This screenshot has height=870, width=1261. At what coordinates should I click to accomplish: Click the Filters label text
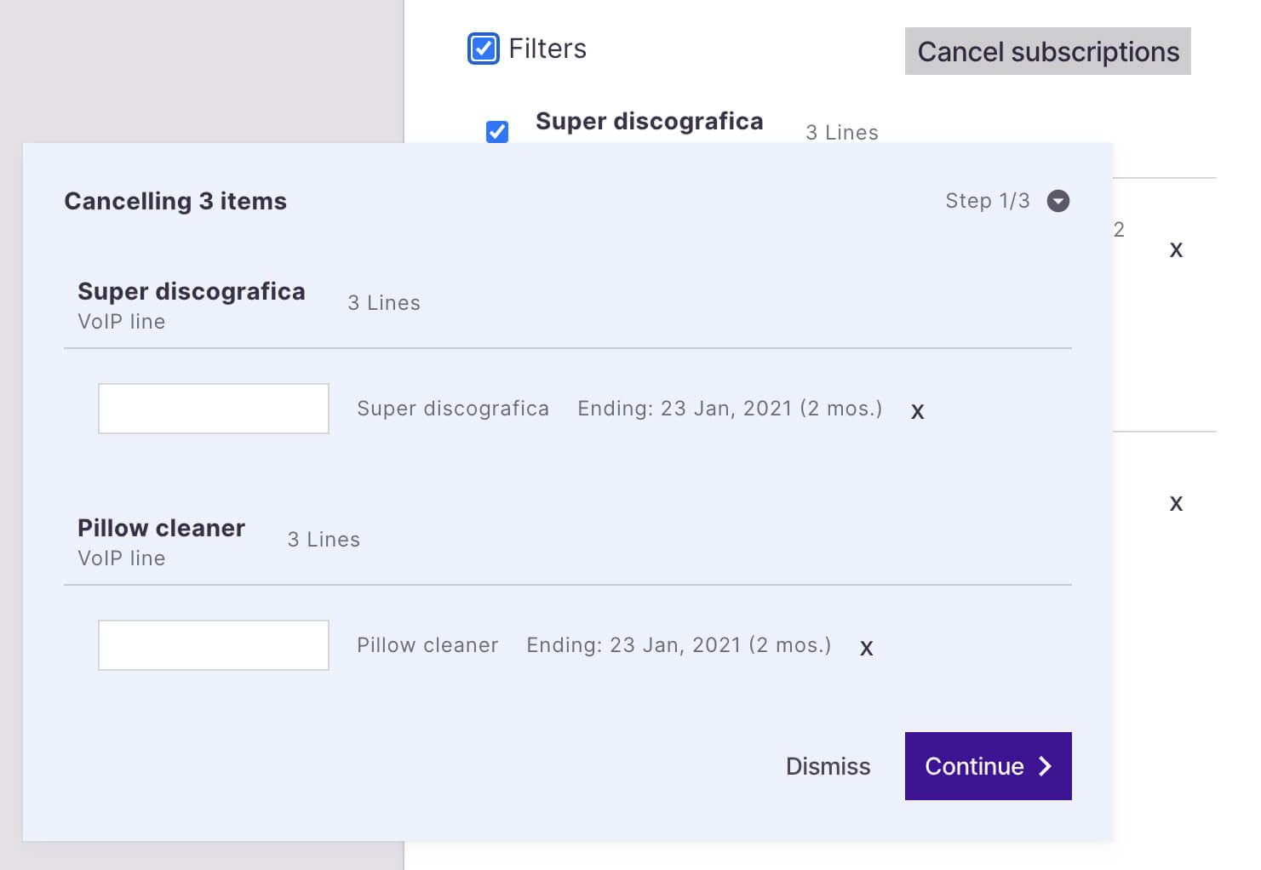[547, 49]
